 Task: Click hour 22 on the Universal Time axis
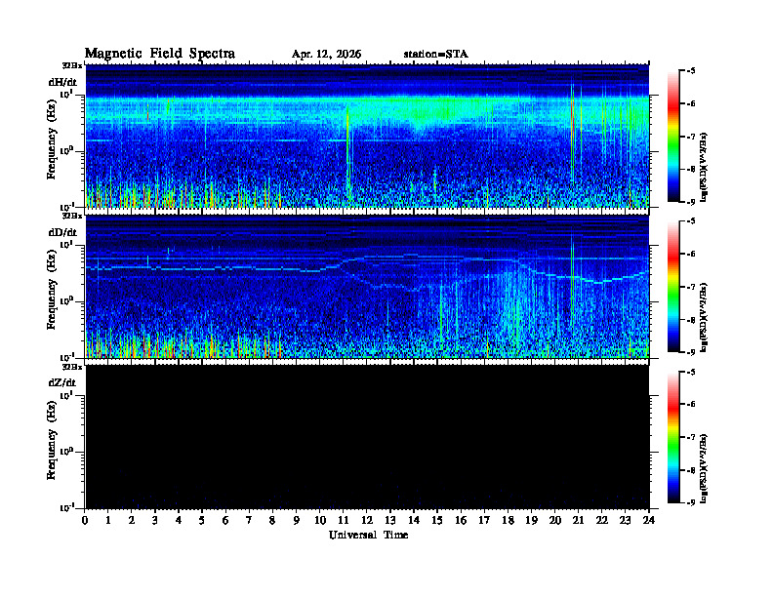pos(602,520)
